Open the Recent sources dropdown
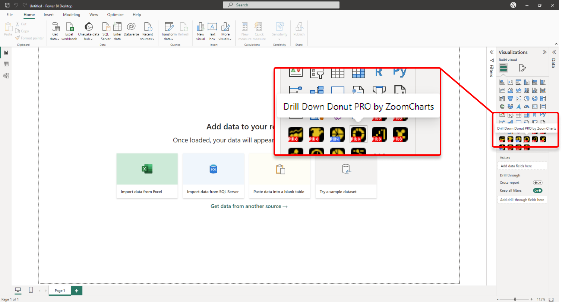 click(x=148, y=32)
